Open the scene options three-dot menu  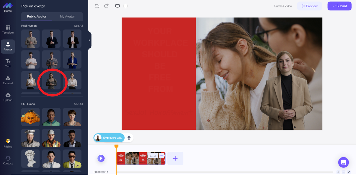click(162, 156)
